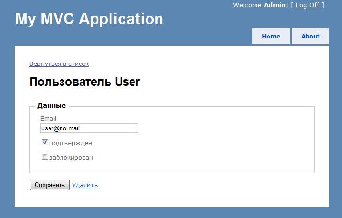The height and width of the screenshot is (218, 342).
Task: Click the Сохранить button
Action: [x=50, y=185]
